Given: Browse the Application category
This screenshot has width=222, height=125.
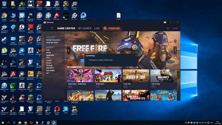Looking at the screenshot, I should [x=50, y=55].
